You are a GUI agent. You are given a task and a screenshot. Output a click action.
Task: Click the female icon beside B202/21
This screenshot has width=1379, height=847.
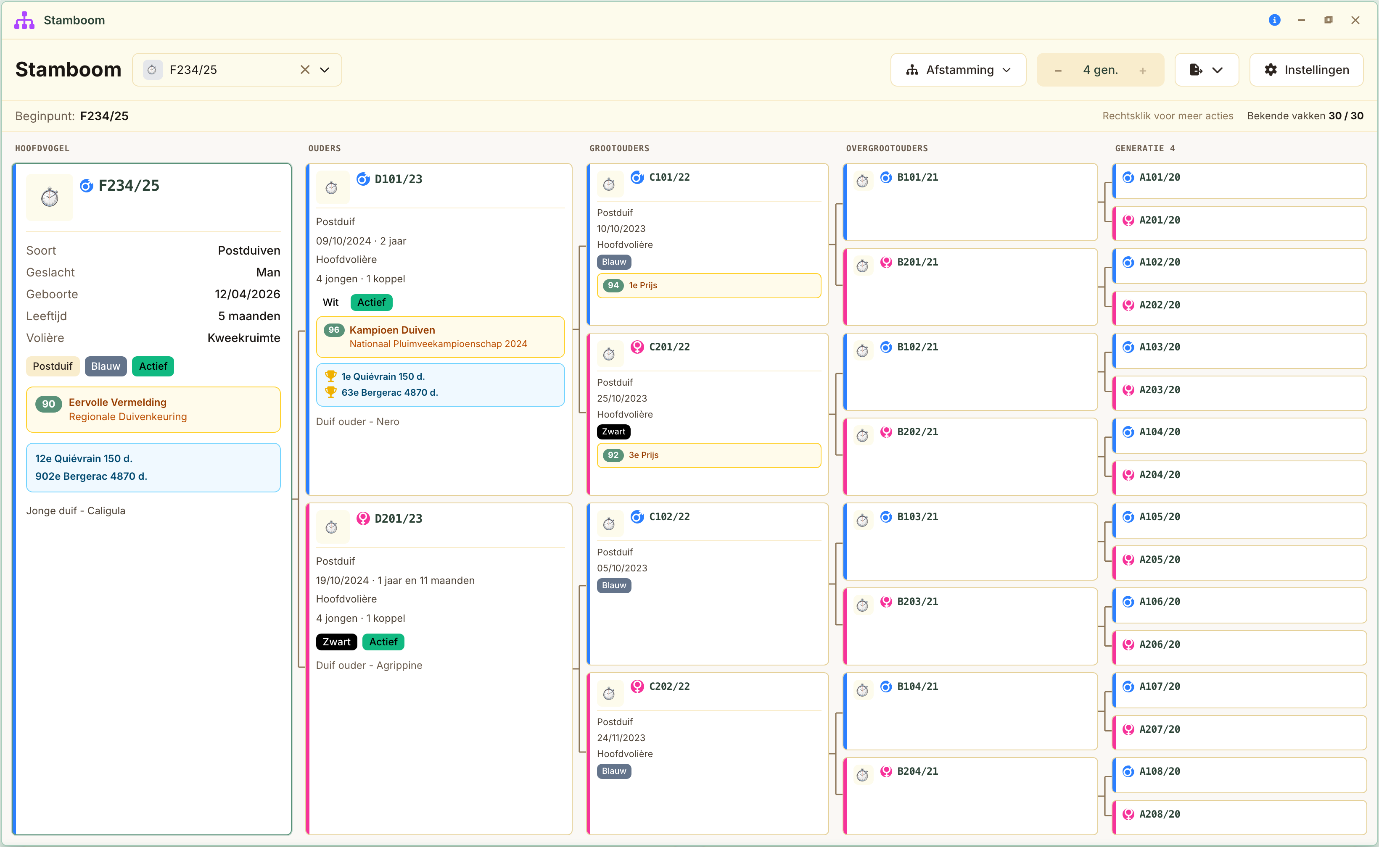click(x=886, y=431)
